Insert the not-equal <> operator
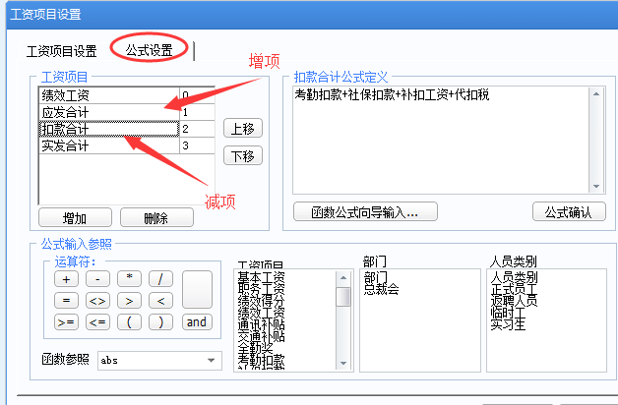 coord(97,301)
